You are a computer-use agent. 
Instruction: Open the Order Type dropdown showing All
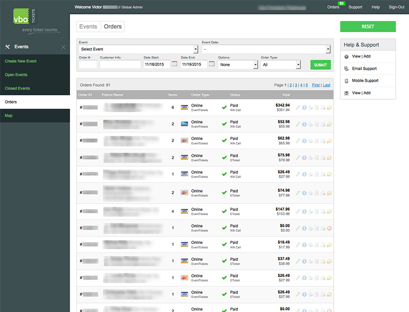point(281,65)
